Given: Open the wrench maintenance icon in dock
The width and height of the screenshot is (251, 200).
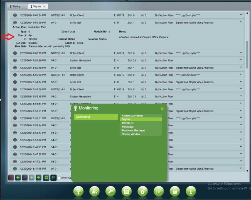Looking at the screenshot, I should [110, 191].
